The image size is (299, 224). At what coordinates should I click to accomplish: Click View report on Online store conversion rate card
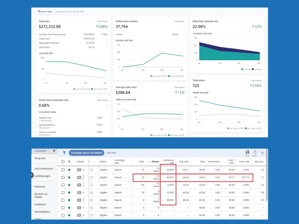point(102,100)
